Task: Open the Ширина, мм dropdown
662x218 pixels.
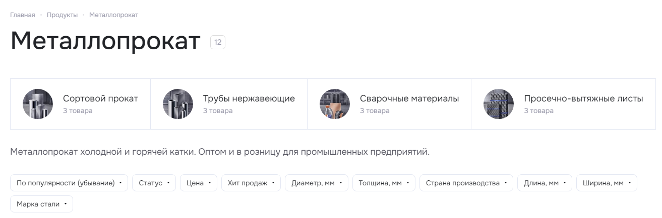Action: click(607, 183)
